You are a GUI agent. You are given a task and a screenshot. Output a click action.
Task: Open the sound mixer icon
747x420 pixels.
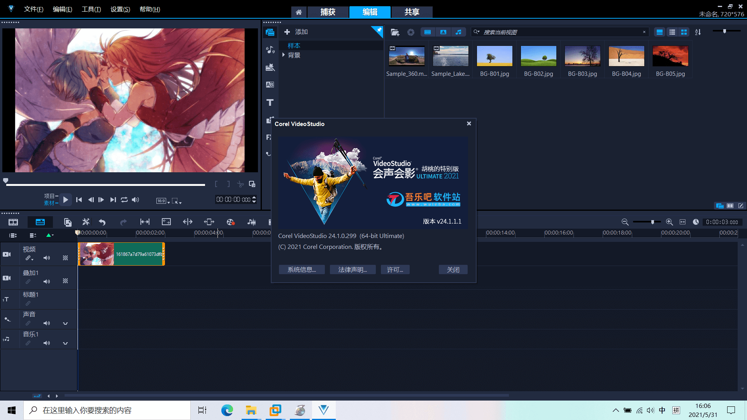click(252, 222)
